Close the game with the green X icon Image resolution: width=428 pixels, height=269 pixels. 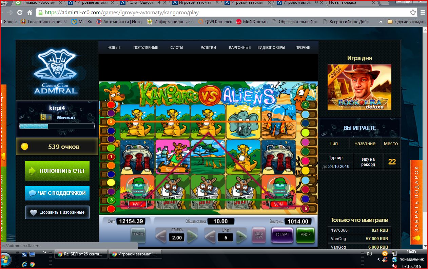[x=313, y=86]
